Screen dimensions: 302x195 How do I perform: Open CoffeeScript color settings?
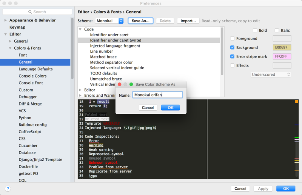pos(30,132)
